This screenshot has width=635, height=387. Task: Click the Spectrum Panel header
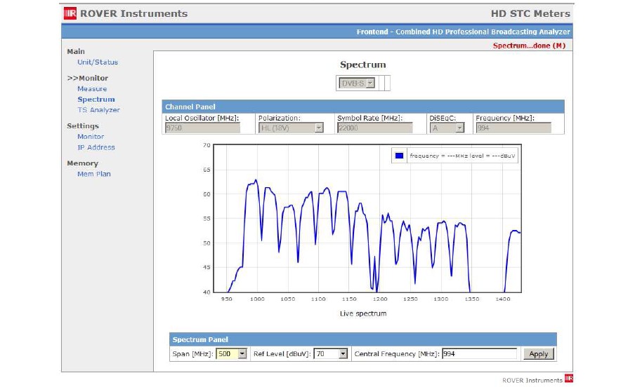(x=363, y=339)
